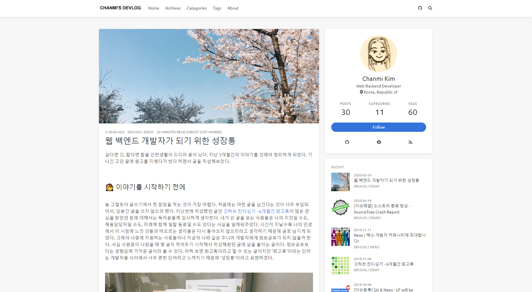
Task: Open green grid thumbnail dated 2019-11-06
Action: point(340,266)
